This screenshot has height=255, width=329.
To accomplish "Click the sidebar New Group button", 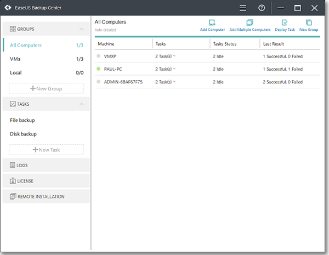I will [x=47, y=88].
